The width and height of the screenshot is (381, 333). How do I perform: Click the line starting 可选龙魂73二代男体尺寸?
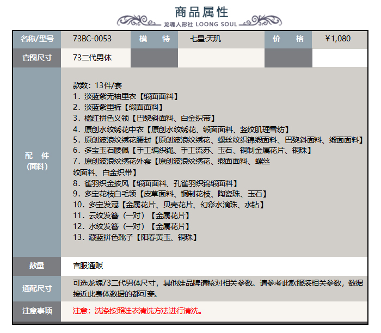pos(218,283)
